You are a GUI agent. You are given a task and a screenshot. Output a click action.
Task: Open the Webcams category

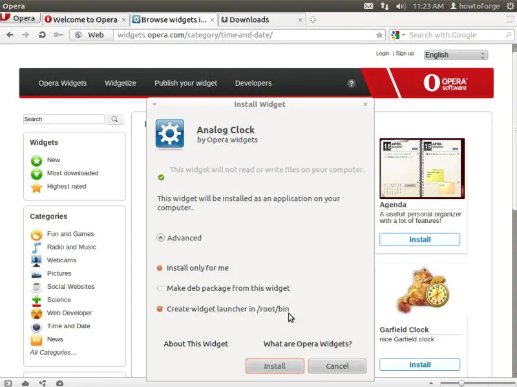61,260
